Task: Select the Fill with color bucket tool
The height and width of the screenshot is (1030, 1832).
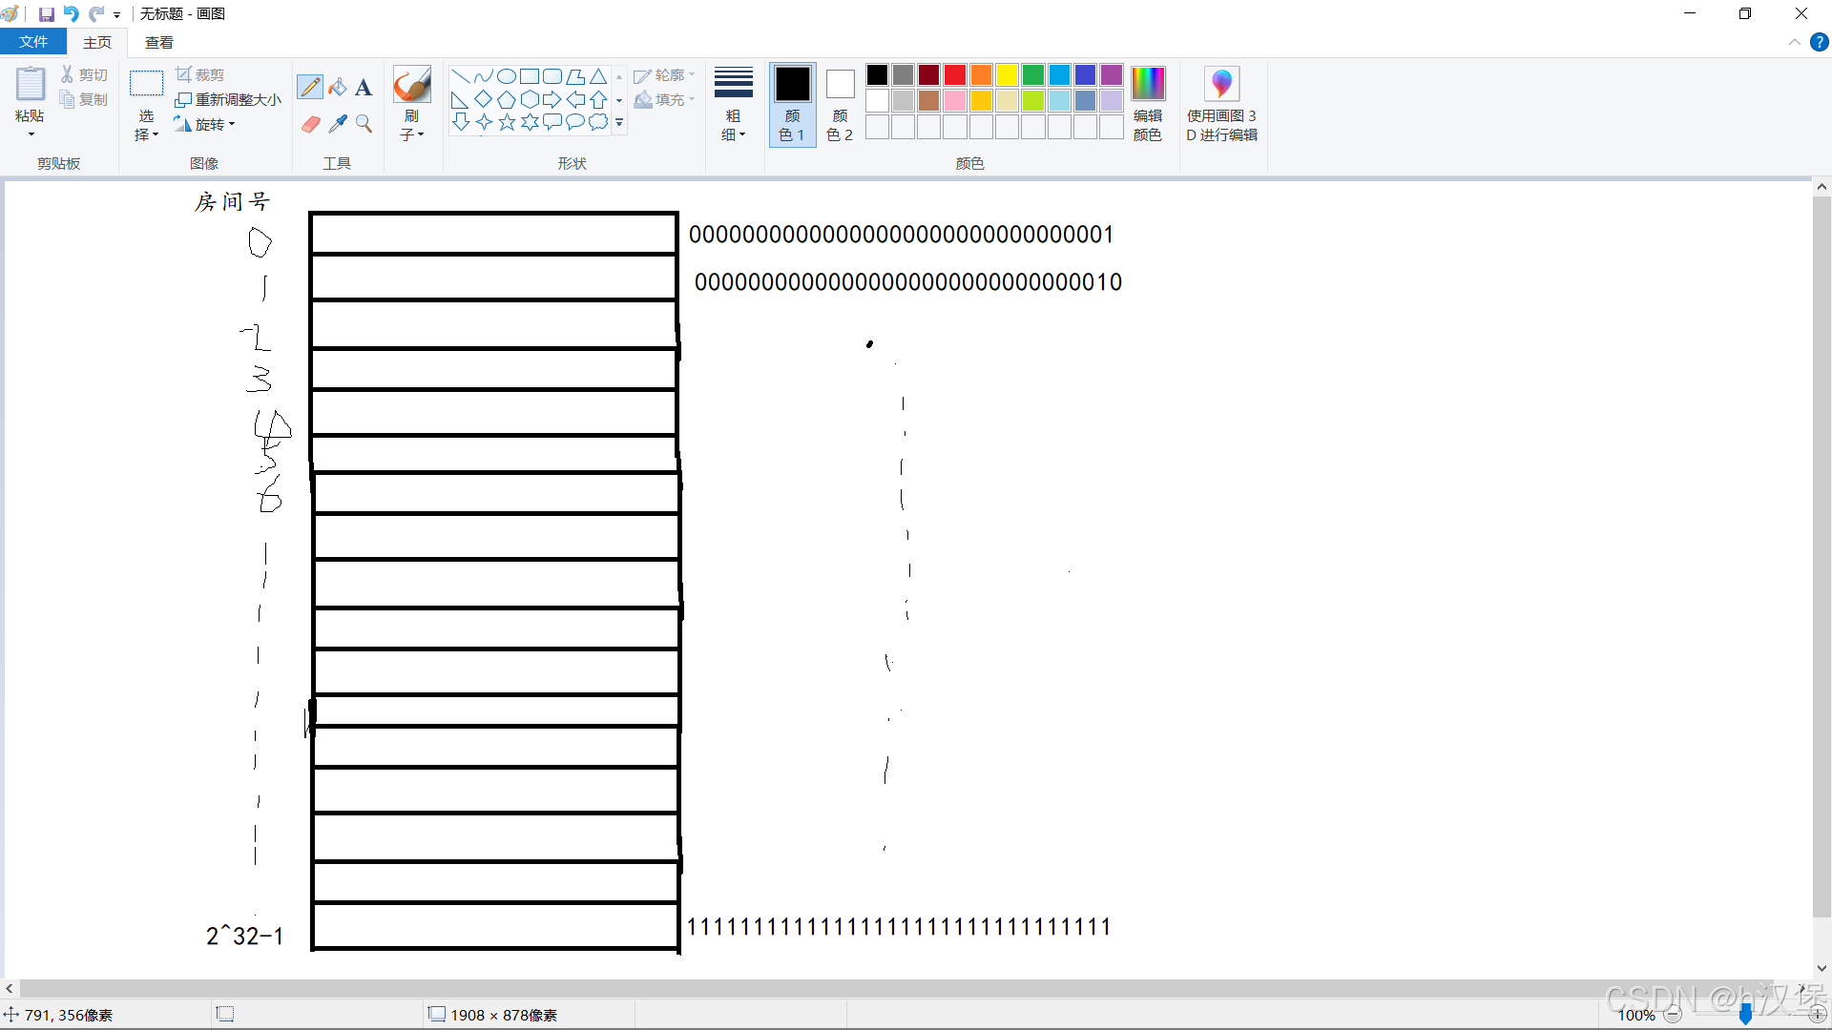Action: pyautogui.click(x=338, y=88)
